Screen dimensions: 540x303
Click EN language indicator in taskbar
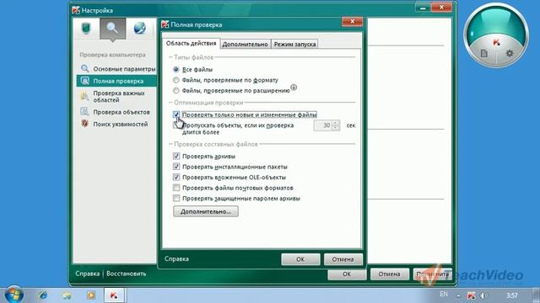444,295
